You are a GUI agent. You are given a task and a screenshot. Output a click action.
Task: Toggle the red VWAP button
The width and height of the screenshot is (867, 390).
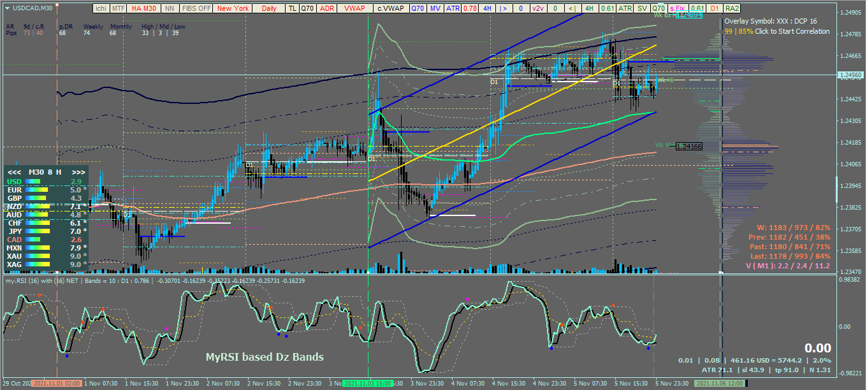click(x=355, y=9)
